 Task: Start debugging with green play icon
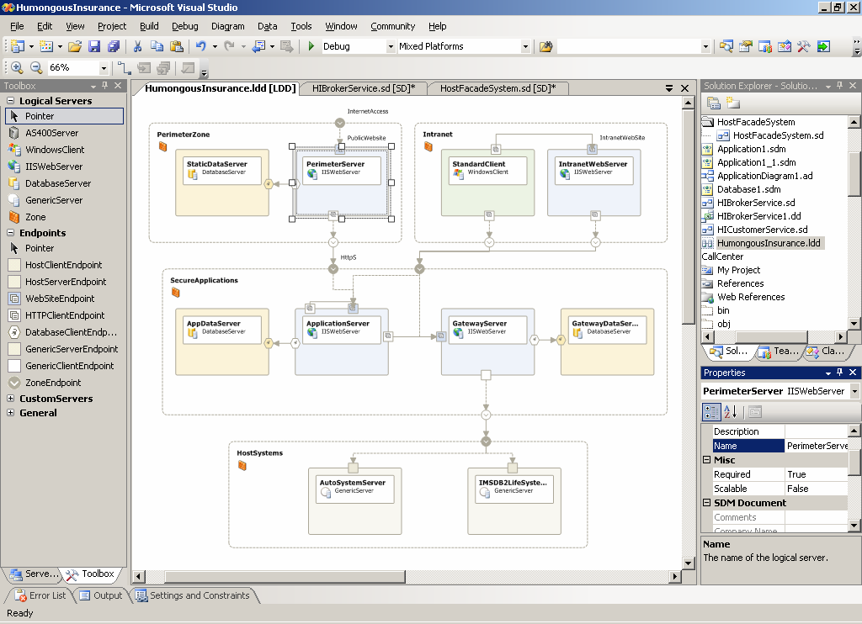311,47
